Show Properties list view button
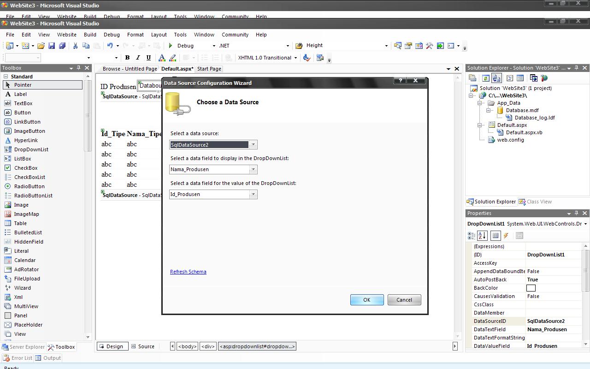590x369 pixels. [x=496, y=236]
